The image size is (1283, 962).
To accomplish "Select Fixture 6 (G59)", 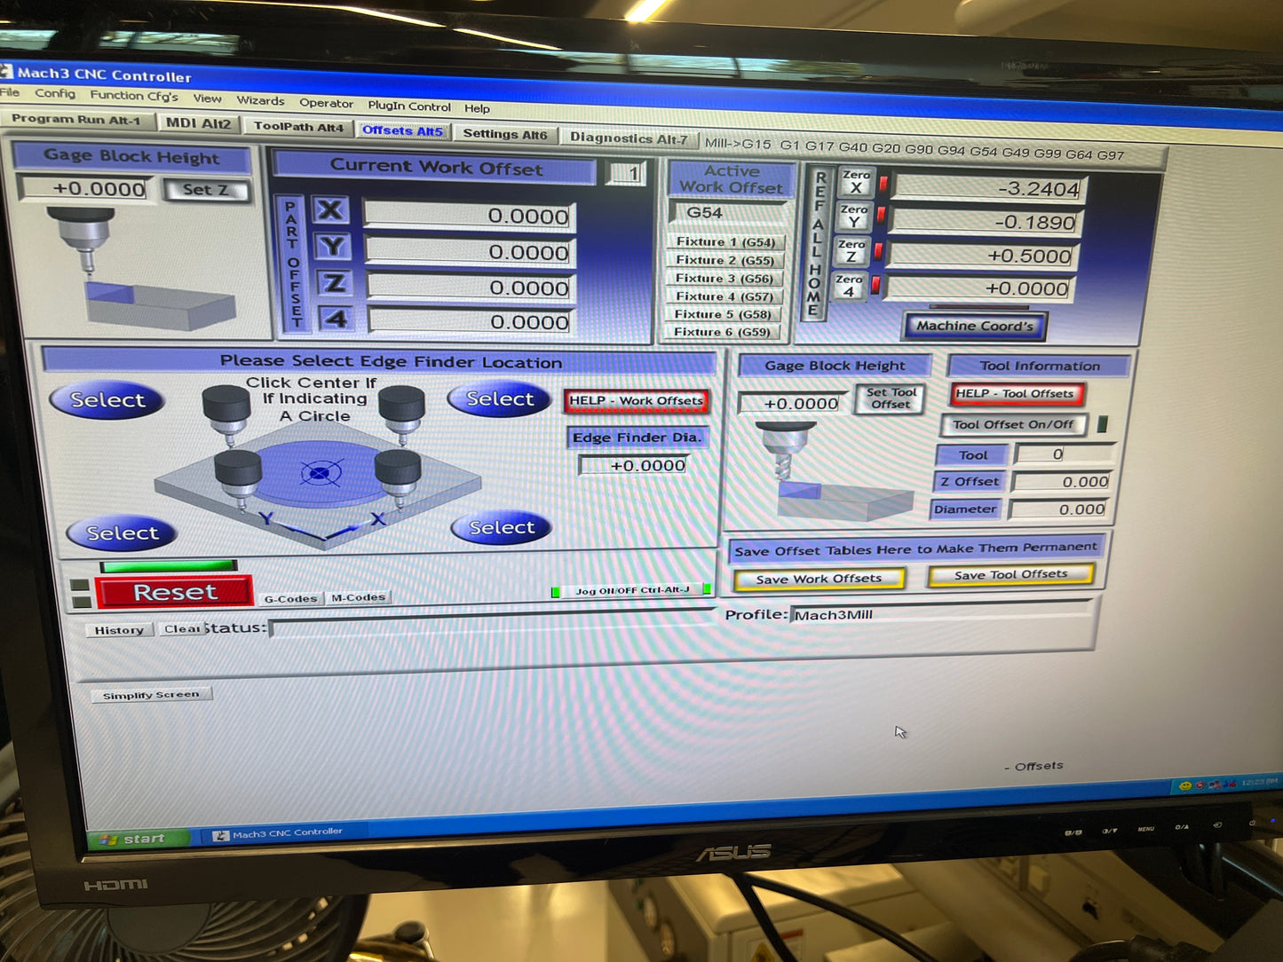I will tap(722, 332).
